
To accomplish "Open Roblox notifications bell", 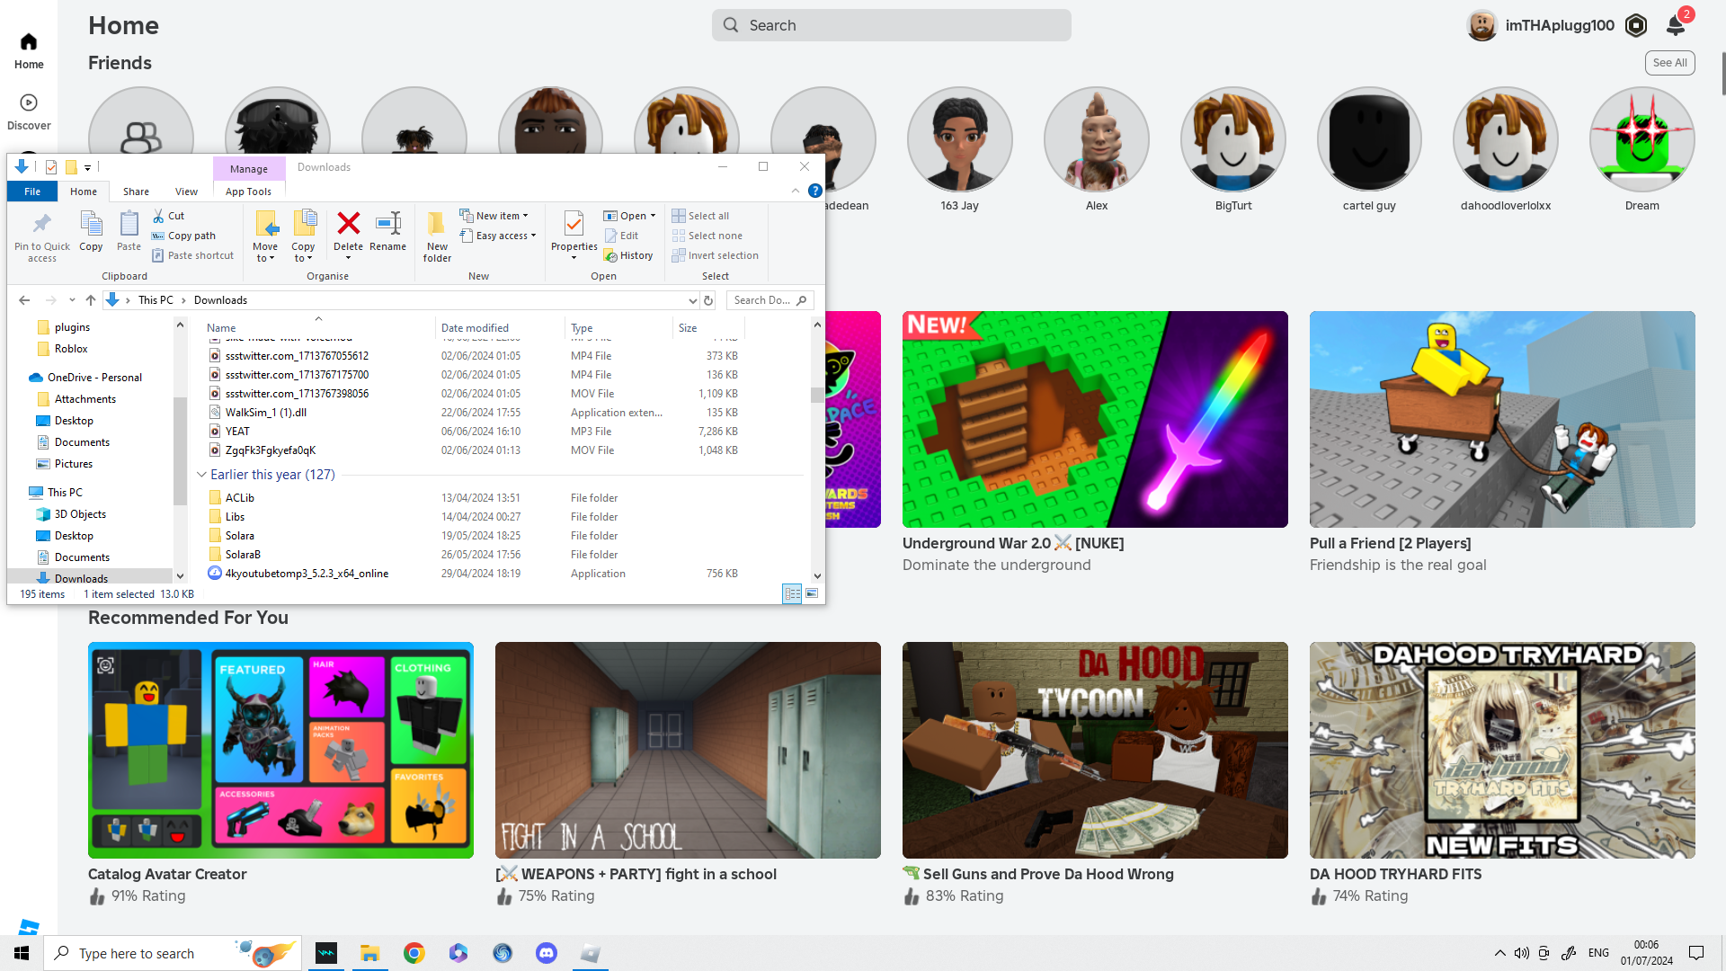I will pyautogui.click(x=1677, y=25).
